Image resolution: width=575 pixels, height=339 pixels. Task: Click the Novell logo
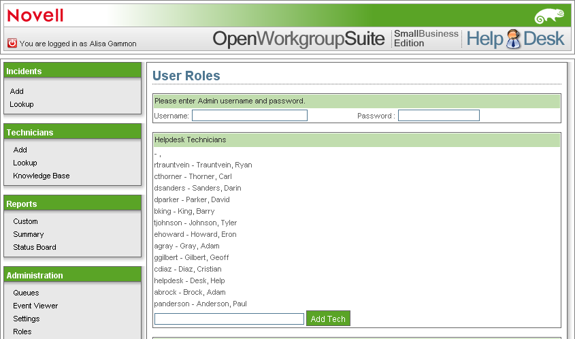click(x=35, y=16)
